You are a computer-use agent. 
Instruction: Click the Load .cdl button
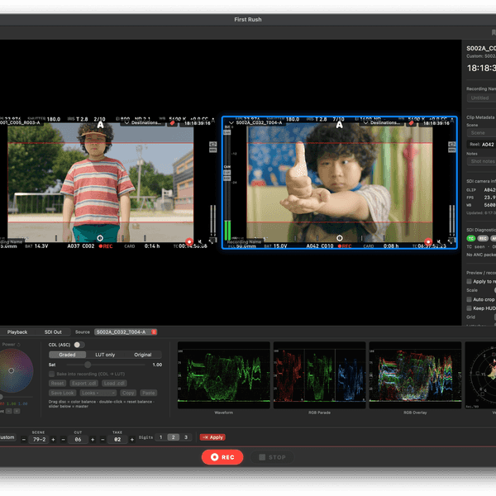click(x=114, y=384)
